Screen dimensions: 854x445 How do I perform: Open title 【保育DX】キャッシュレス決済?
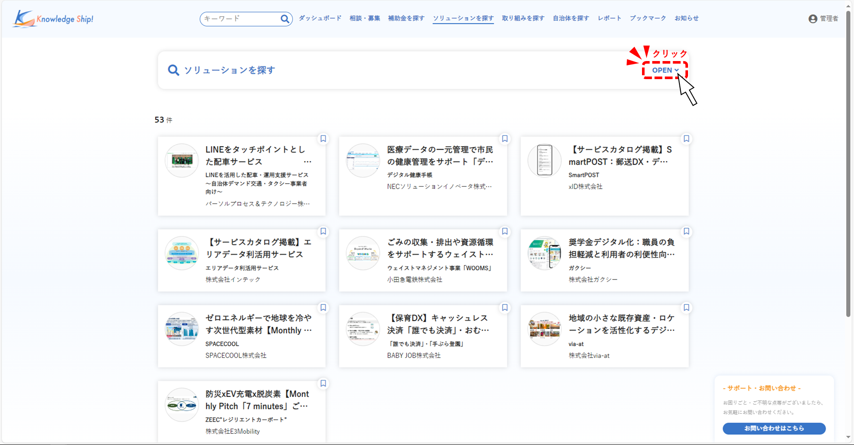[438, 324]
